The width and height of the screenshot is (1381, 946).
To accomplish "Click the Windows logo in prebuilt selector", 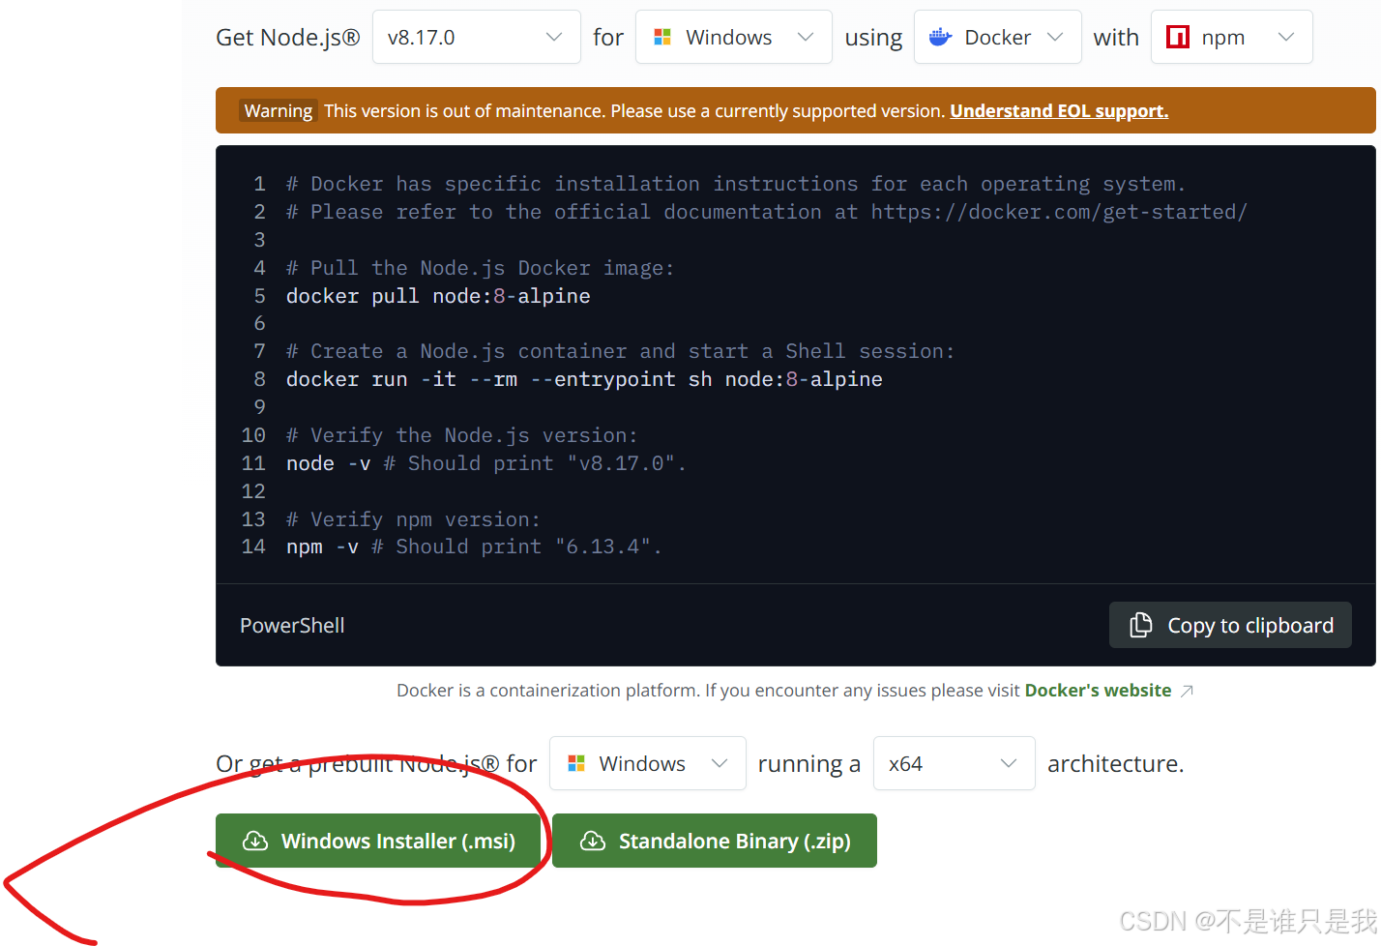I will [576, 763].
